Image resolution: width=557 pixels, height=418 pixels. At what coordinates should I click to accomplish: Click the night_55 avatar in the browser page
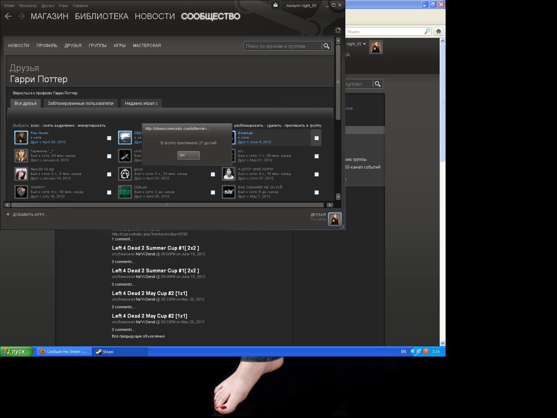pos(376,47)
